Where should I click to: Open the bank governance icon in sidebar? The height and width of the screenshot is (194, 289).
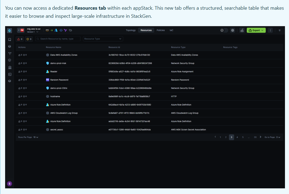click(x=10, y=68)
